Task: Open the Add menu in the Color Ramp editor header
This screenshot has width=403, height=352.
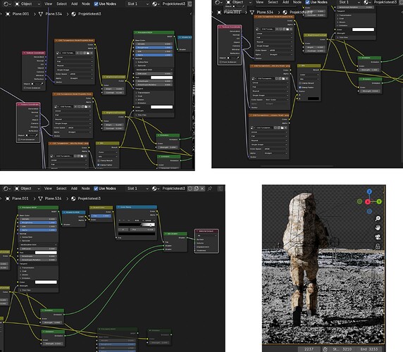Action: click(x=74, y=189)
